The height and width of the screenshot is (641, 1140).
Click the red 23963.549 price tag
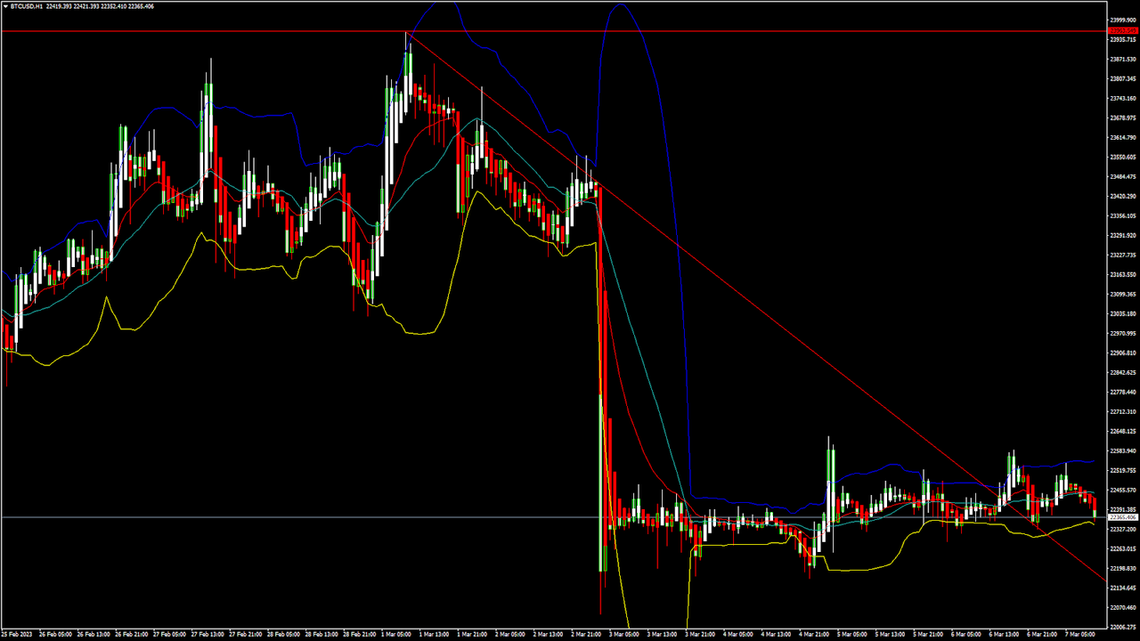(1121, 31)
